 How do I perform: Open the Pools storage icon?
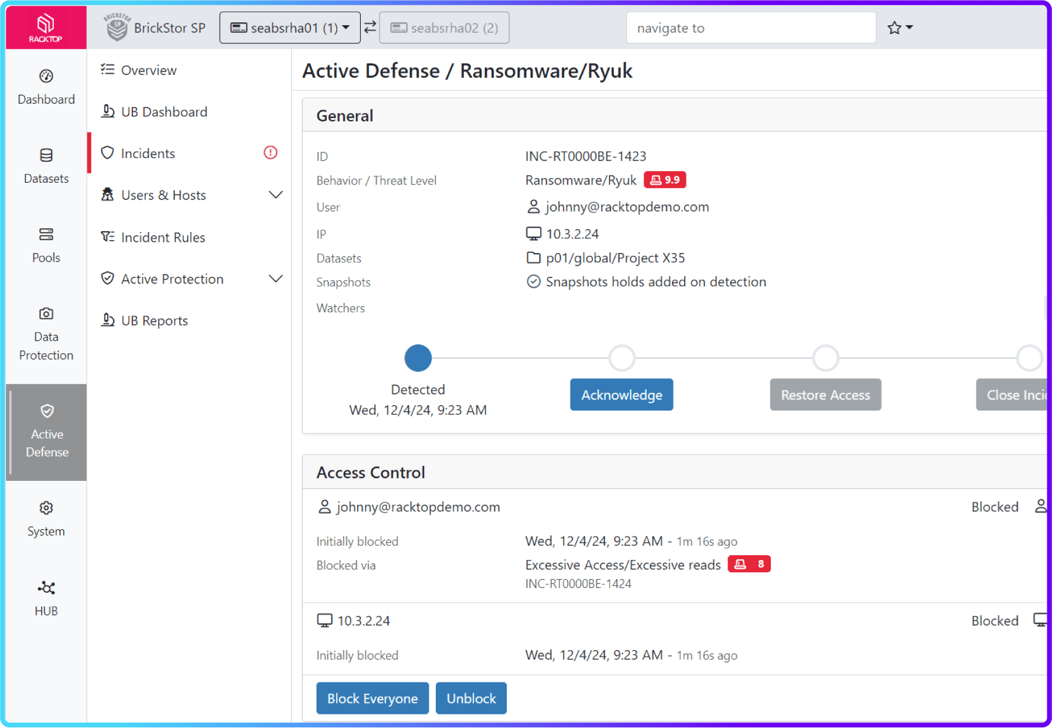[46, 234]
